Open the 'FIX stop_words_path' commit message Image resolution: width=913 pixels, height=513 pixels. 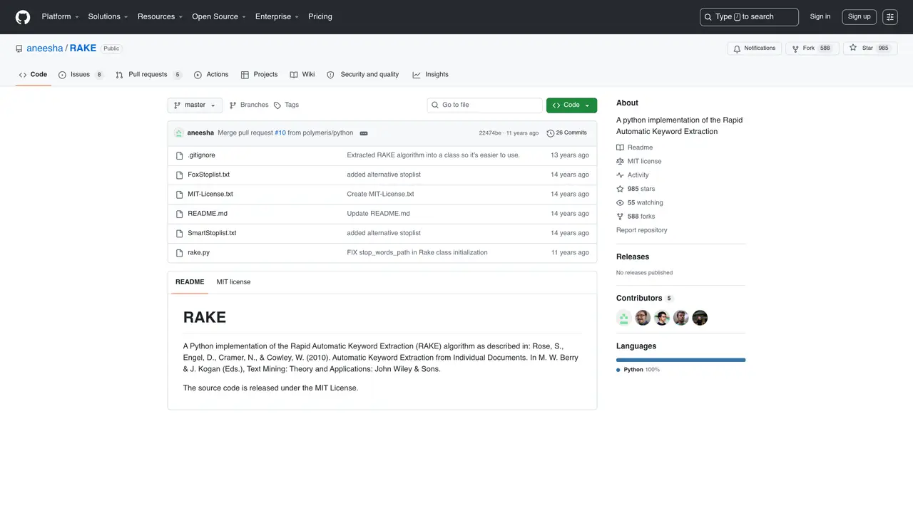pyautogui.click(x=417, y=253)
